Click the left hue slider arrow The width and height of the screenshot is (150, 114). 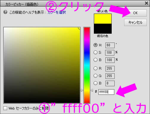tap(82, 90)
